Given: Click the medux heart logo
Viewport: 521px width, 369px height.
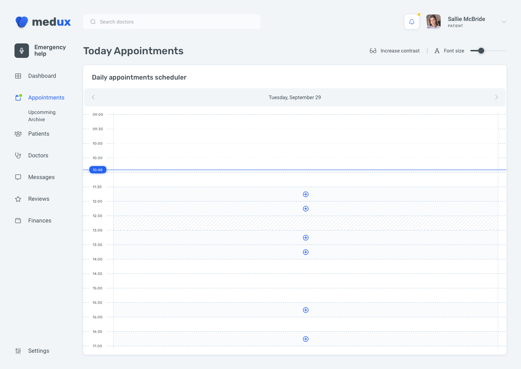Looking at the screenshot, I should [x=22, y=22].
